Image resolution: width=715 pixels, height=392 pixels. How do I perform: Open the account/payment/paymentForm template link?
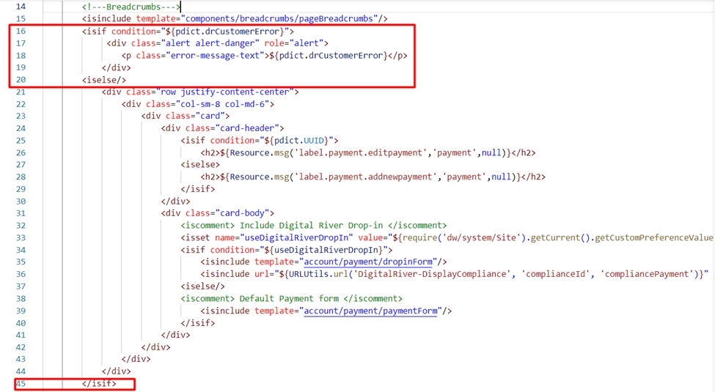372,311
